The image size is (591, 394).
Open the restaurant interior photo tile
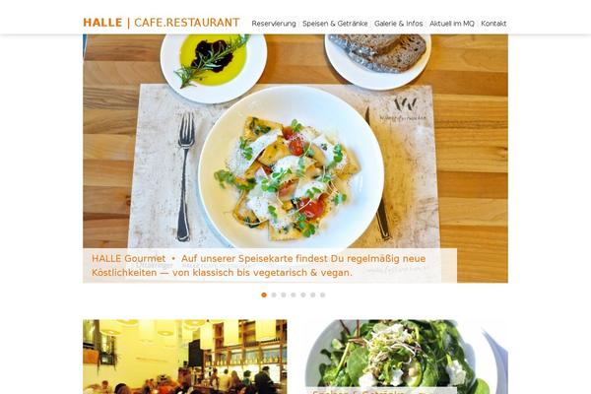tap(185, 357)
